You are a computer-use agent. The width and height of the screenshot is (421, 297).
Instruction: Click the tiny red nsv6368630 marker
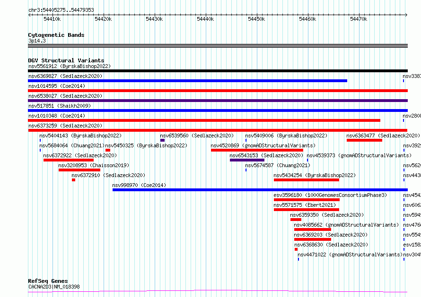pyautogui.click(x=296, y=249)
